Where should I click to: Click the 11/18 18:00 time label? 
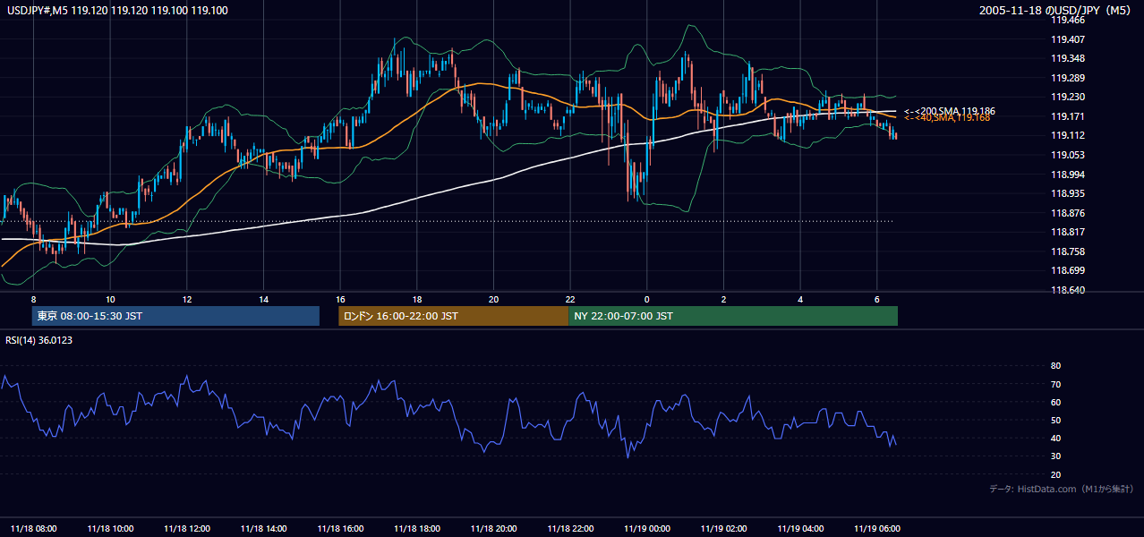[417, 528]
